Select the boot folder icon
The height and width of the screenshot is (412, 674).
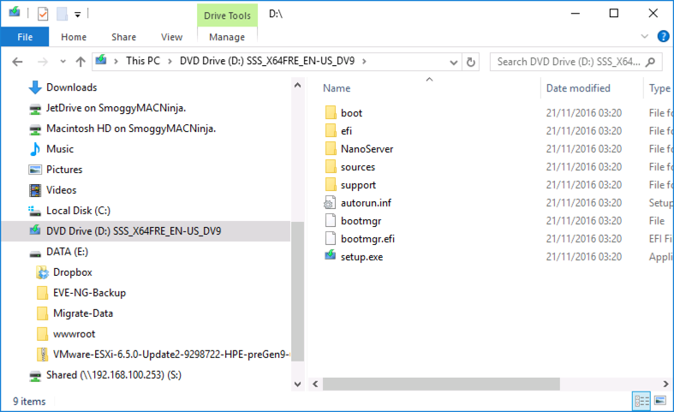click(331, 113)
